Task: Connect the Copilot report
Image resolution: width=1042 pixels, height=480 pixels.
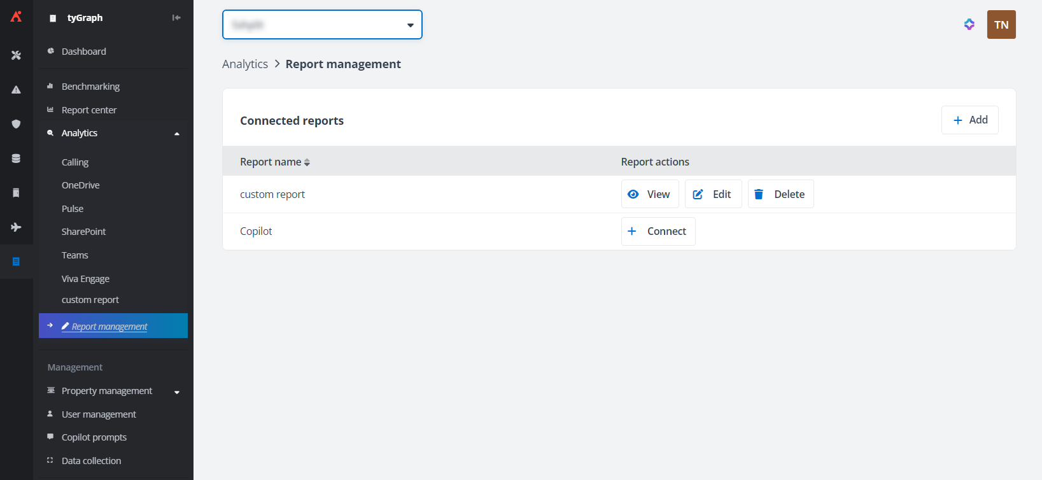Action: pos(658,231)
